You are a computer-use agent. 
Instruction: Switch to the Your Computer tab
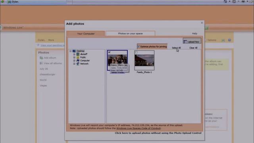[86, 33]
